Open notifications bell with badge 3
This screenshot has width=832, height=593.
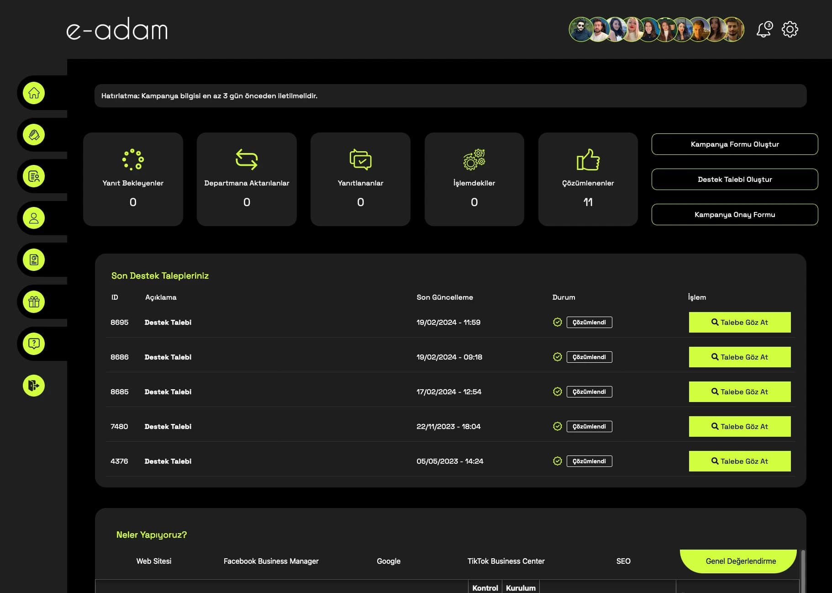coord(764,30)
